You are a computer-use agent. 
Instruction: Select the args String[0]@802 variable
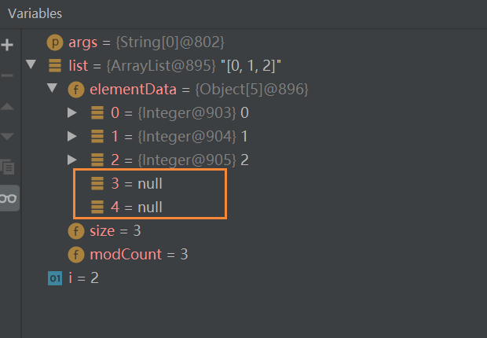(135, 42)
